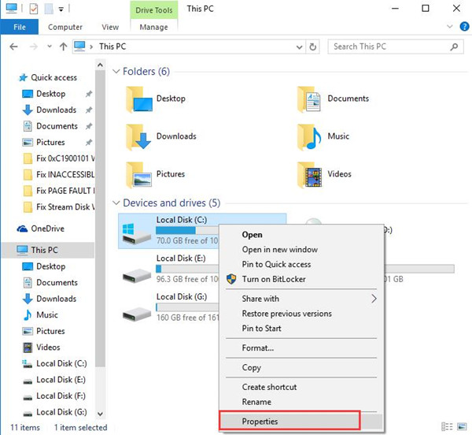Expand the address bar history dropdown
472x435 pixels.
point(299,47)
